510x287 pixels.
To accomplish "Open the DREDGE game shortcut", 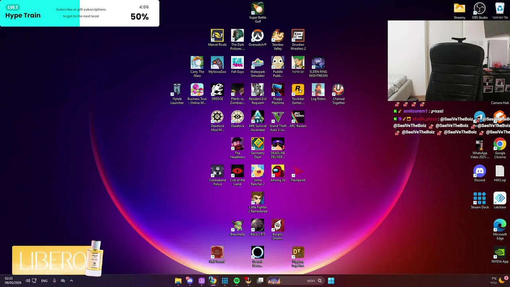I will pos(217,92).
